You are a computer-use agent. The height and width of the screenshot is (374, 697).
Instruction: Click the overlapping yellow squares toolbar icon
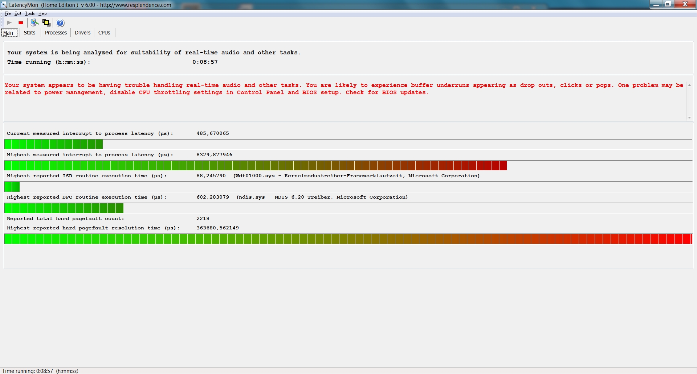pos(46,23)
